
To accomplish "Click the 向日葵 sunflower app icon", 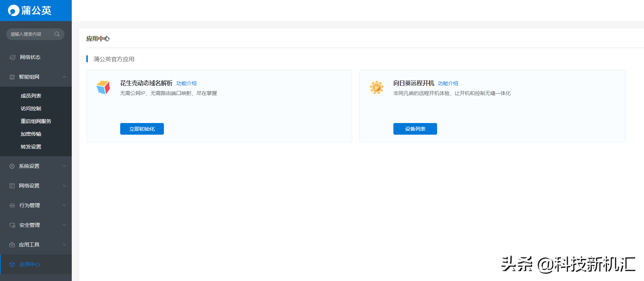I will point(377,87).
